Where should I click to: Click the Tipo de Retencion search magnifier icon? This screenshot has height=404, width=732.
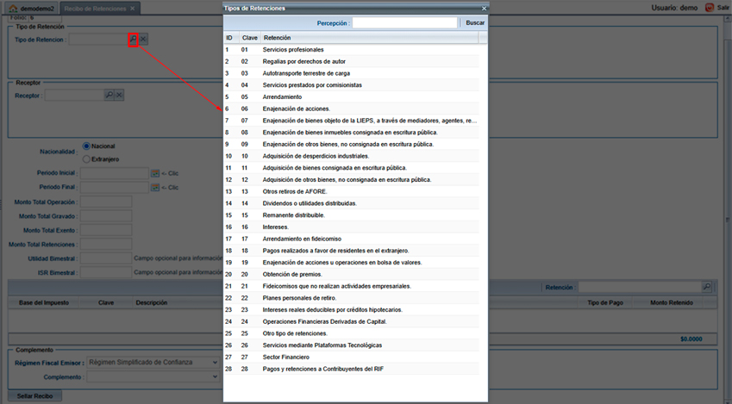click(x=133, y=40)
